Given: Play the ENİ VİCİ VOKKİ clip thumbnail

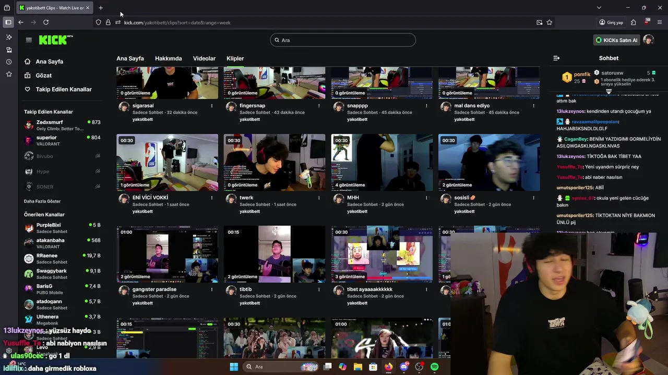Looking at the screenshot, I should coord(167,162).
